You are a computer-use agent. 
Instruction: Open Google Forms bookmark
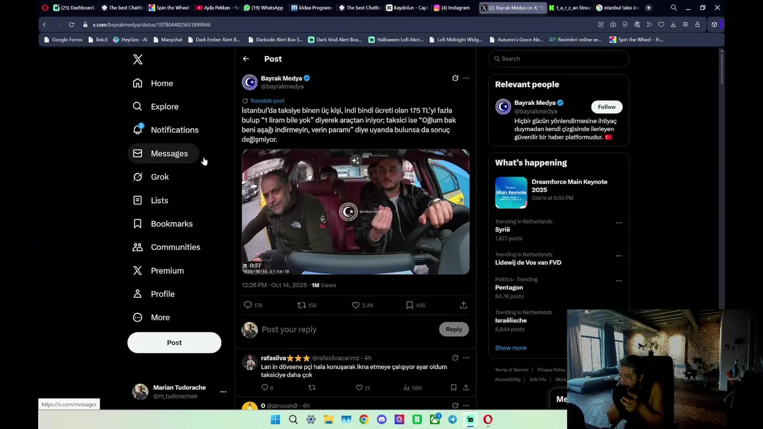click(63, 40)
